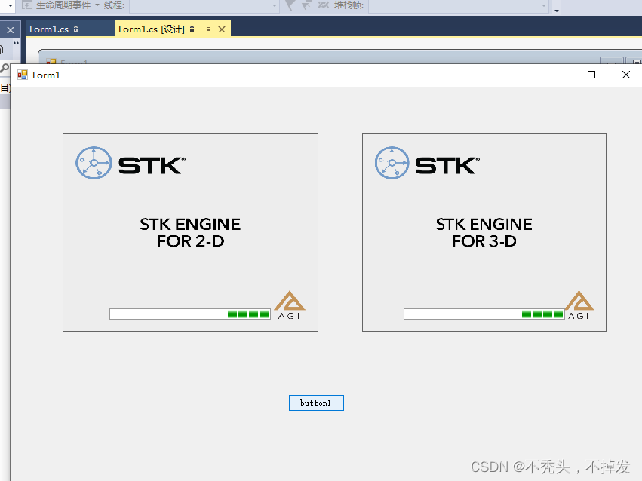The image size is (642, 481).
Task: Toggle show flagged threads only in debug toolbar
Action: 306,7
